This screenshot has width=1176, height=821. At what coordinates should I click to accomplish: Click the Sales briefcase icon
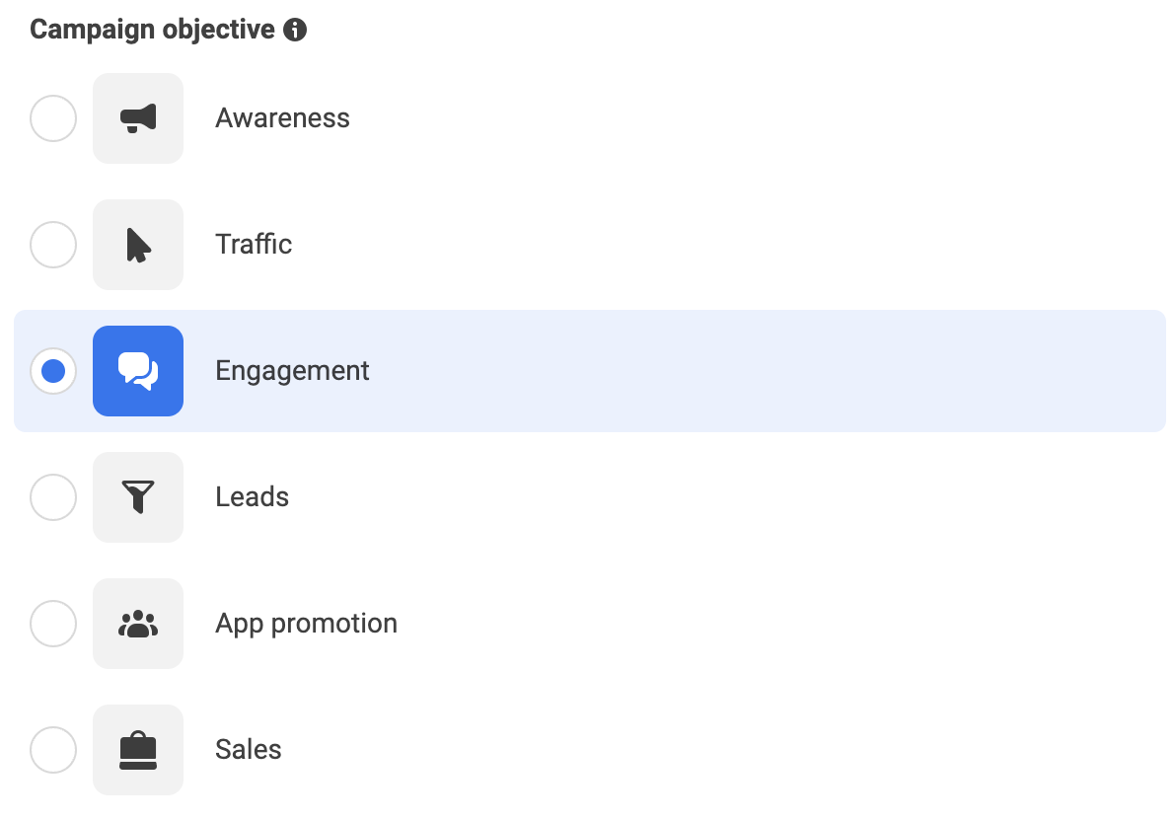137,750
